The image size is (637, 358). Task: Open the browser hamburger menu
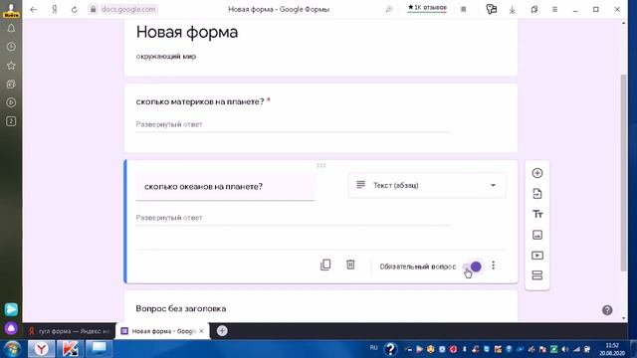[554, 9]
